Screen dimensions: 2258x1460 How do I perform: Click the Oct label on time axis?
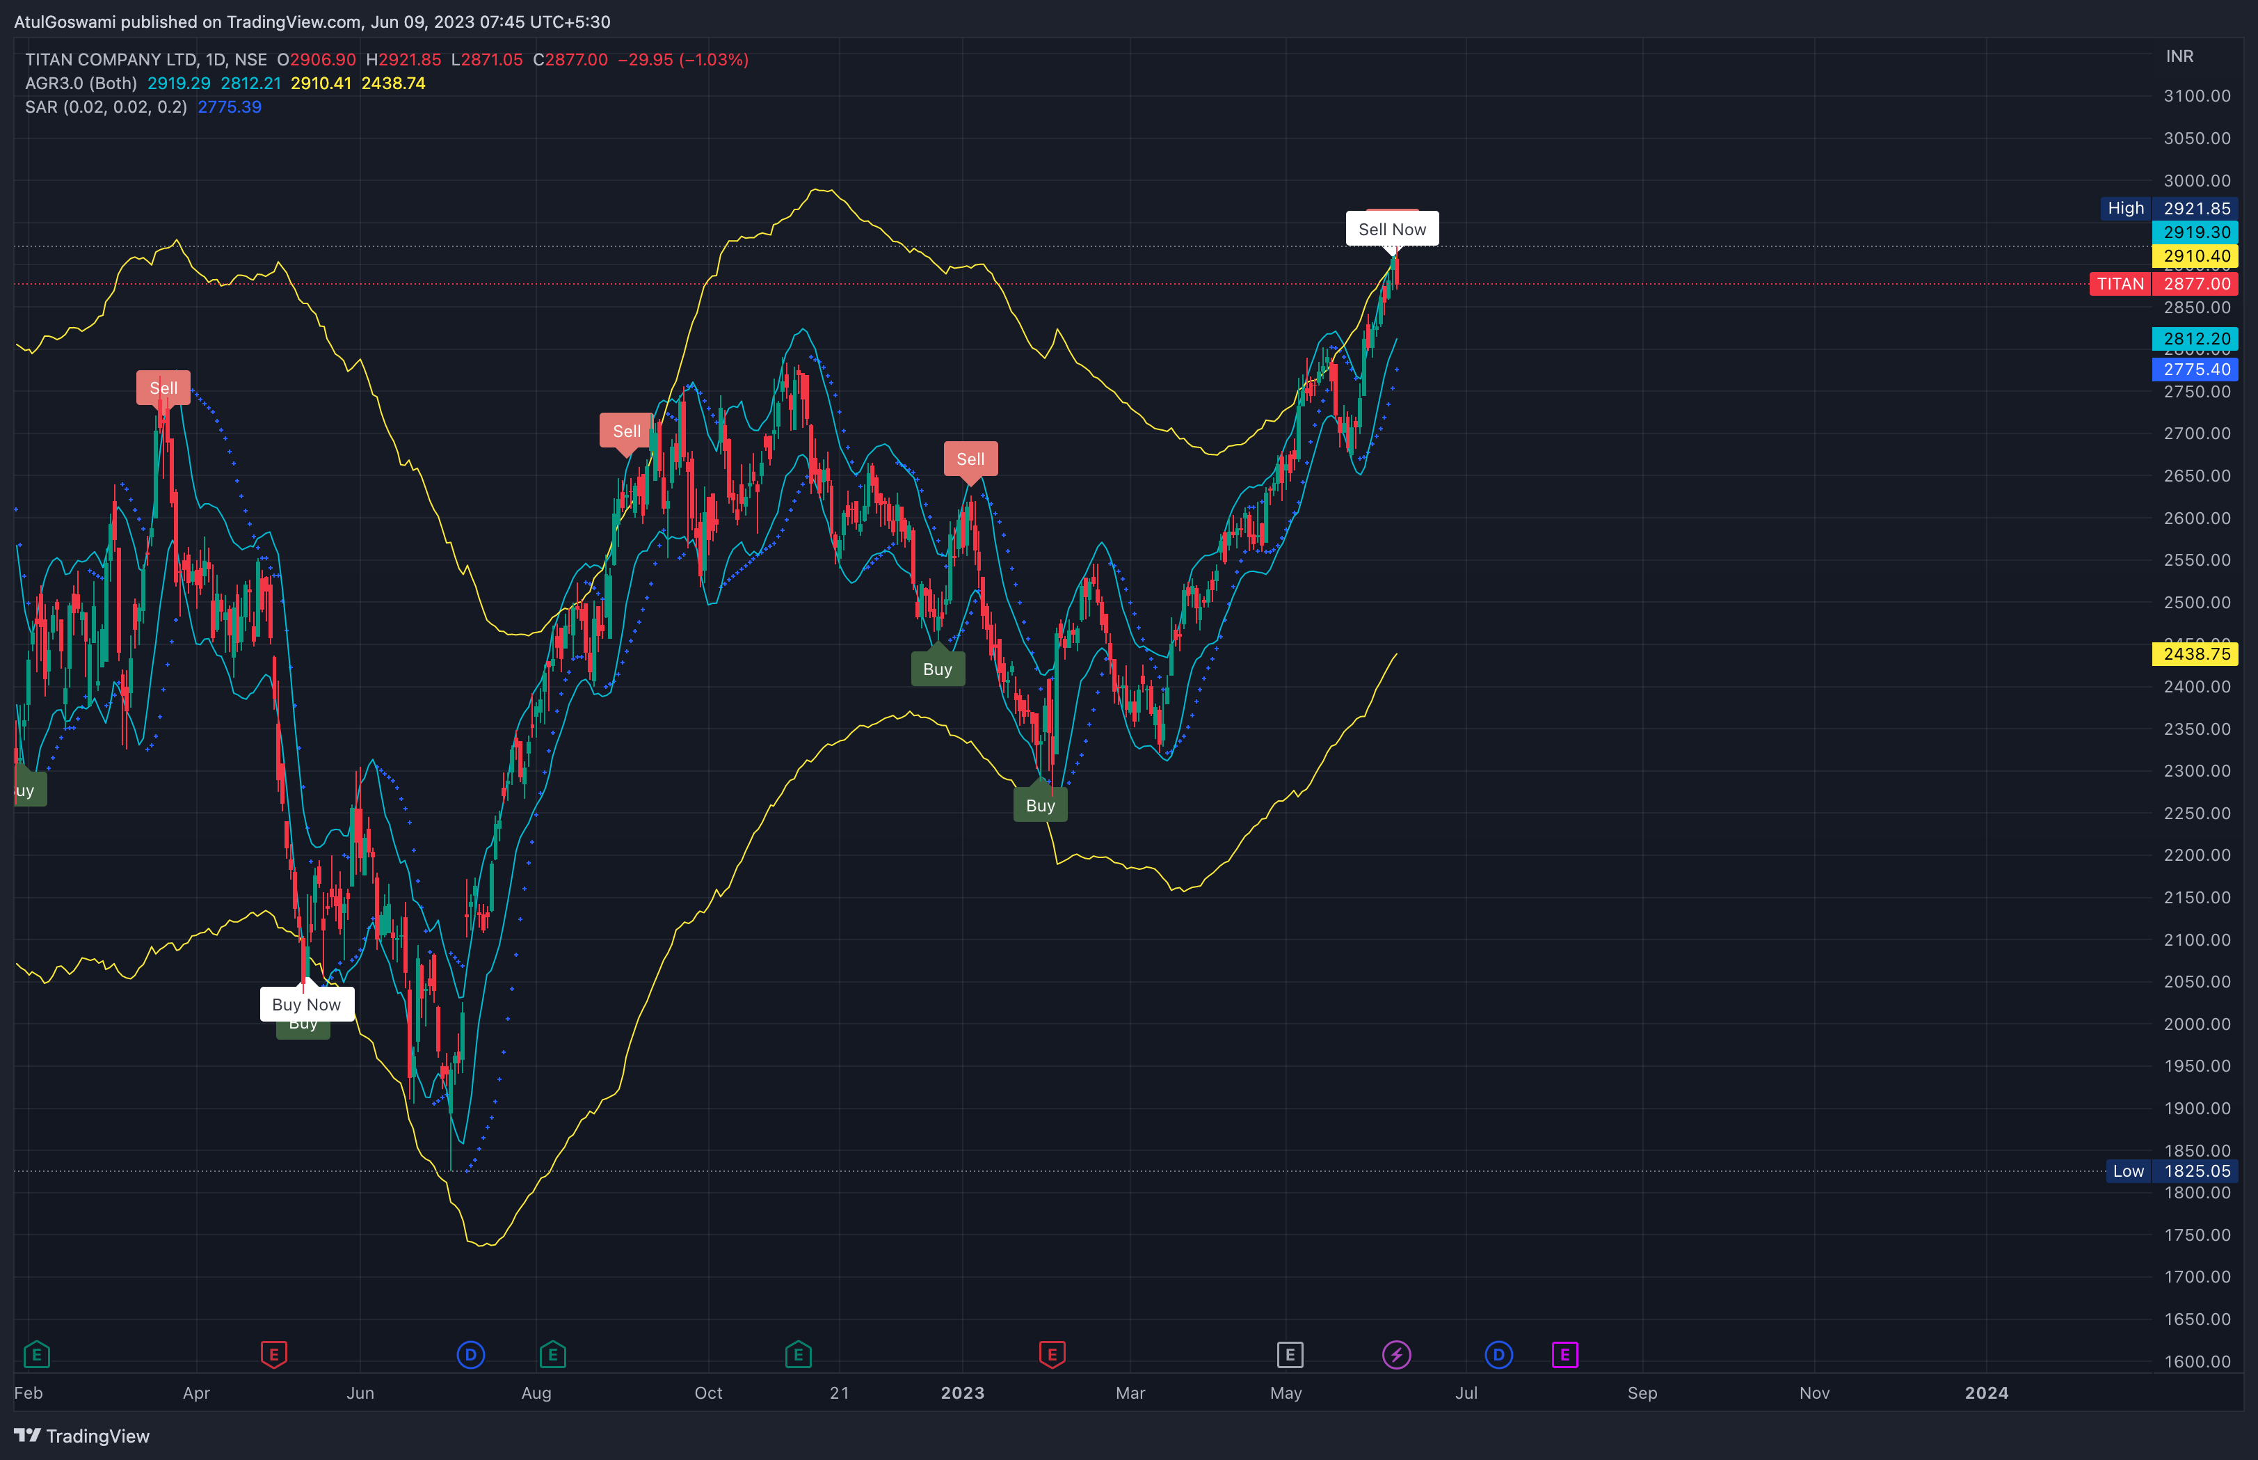point(708,1392)
